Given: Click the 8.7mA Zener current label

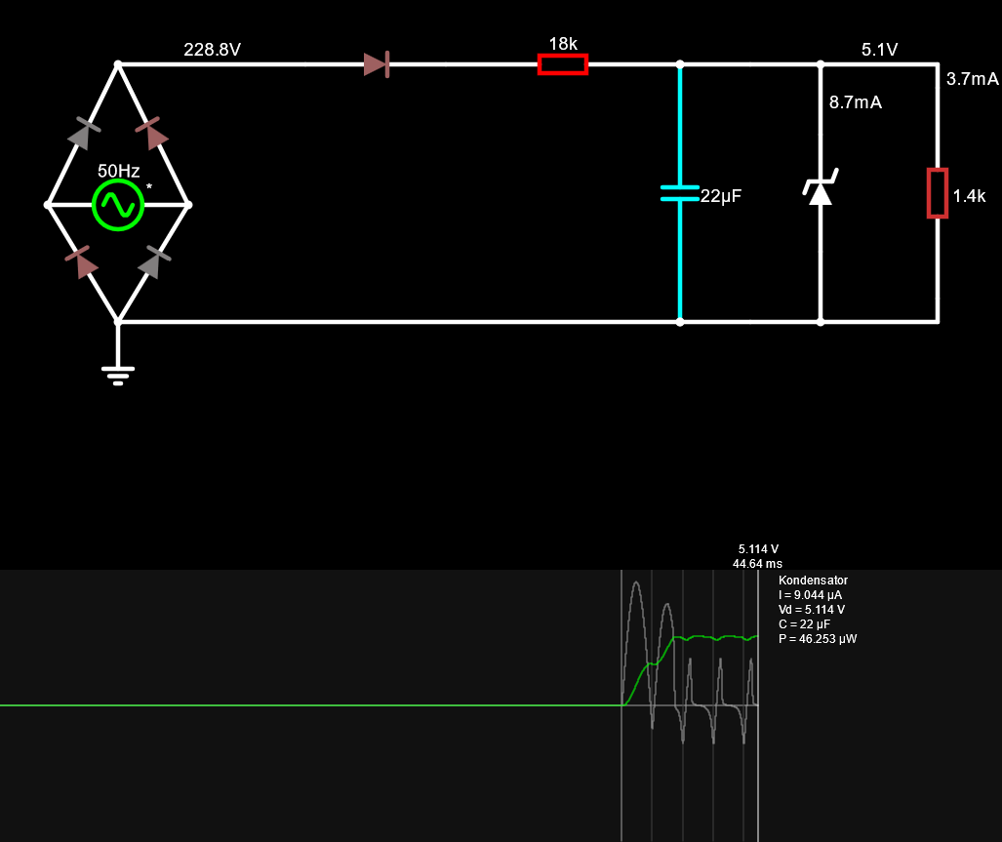Looking at the screenshot, I should (855, 102).
